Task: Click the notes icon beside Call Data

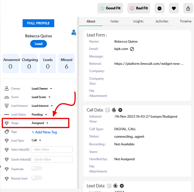Action: 108,110
